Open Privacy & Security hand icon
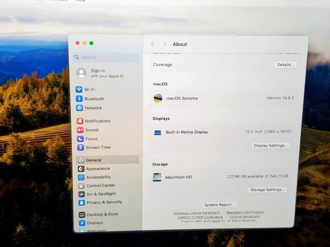 pos(82,202)
